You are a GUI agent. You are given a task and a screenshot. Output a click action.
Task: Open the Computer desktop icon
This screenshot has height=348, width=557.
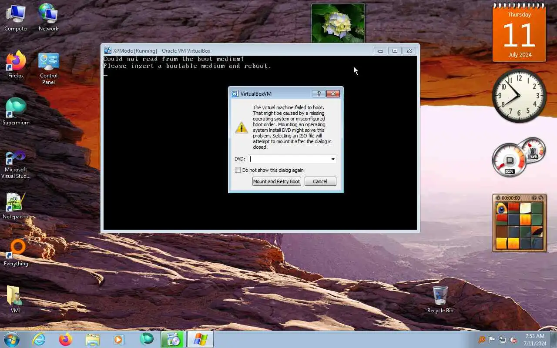click(x=16, y=17)
